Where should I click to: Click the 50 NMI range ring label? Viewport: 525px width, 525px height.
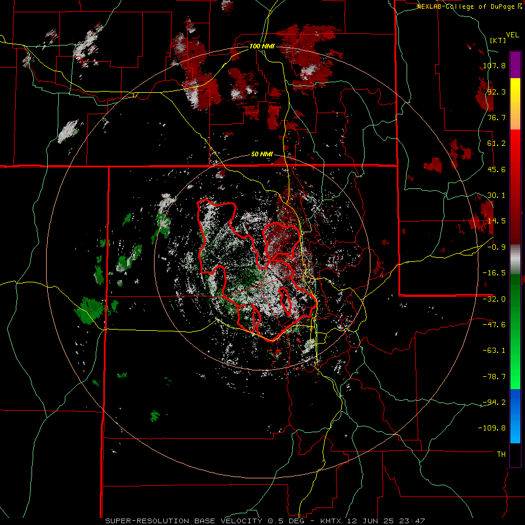262,155
